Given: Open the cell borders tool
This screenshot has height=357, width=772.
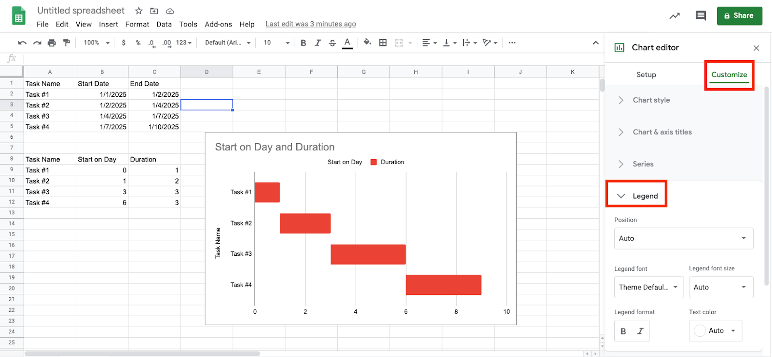Looking at the screenshot, I should pos(383,43).
